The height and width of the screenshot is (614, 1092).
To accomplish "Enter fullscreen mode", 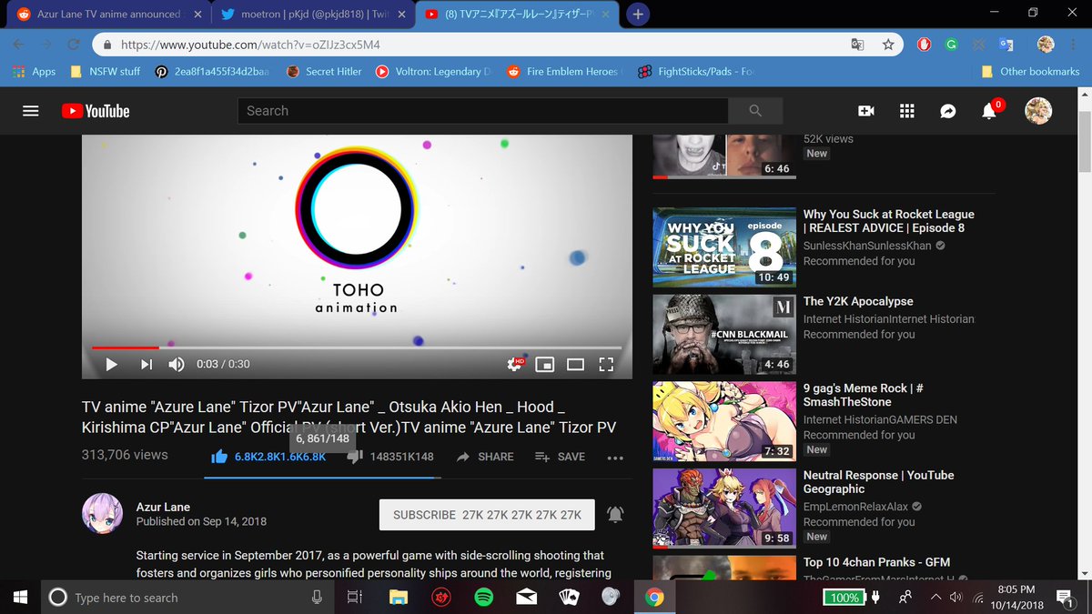I will tap(606, 365).
